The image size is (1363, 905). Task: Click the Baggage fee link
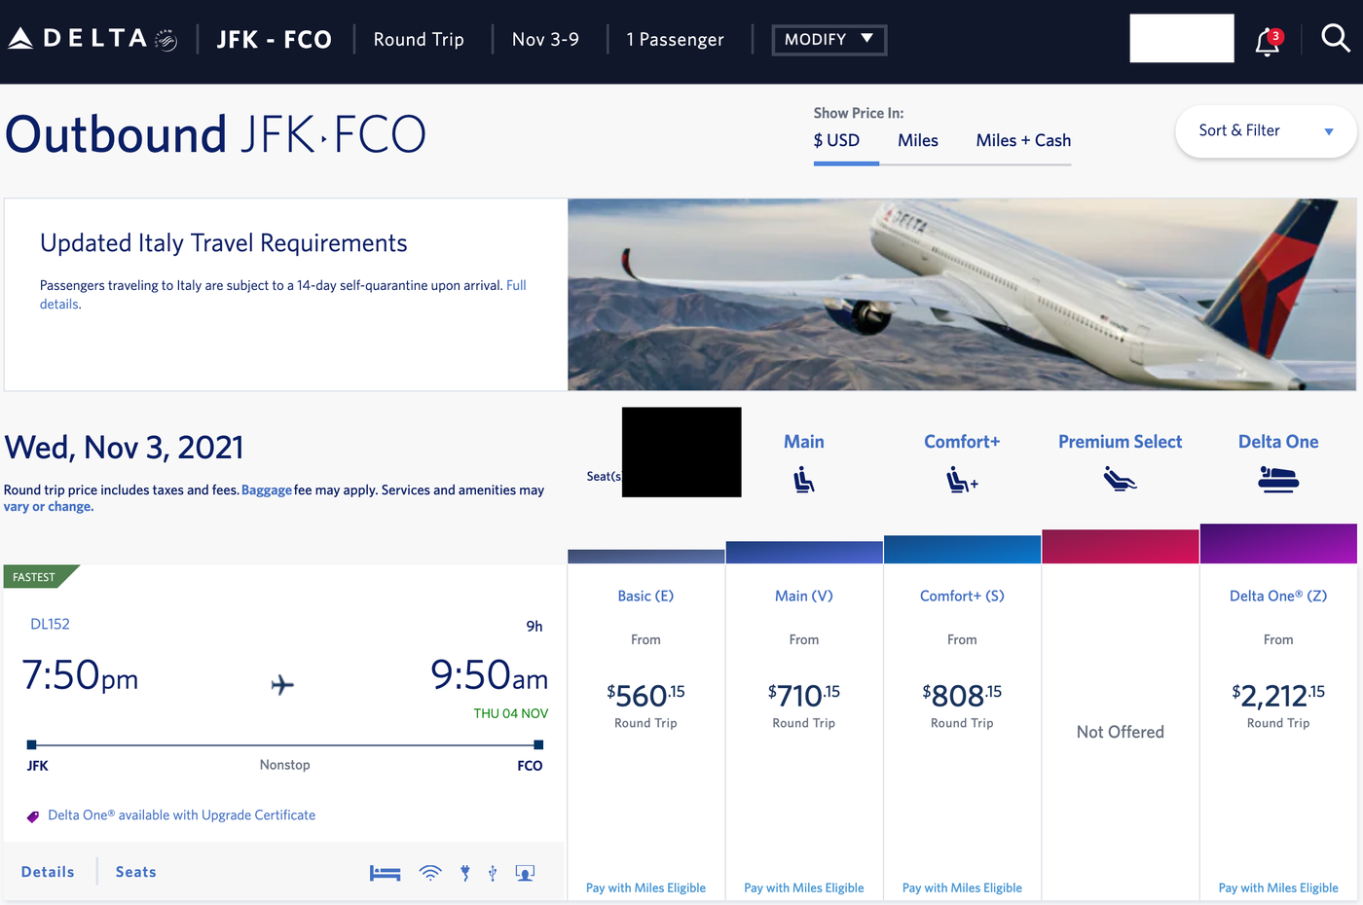point(267,489)
